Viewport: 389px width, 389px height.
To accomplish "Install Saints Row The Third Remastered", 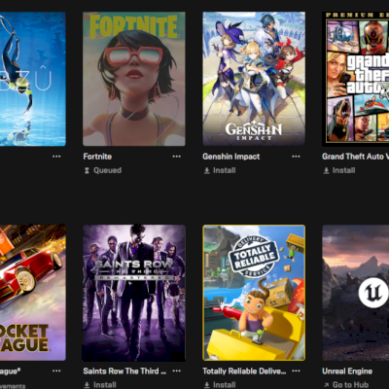I will pos(100,385).
